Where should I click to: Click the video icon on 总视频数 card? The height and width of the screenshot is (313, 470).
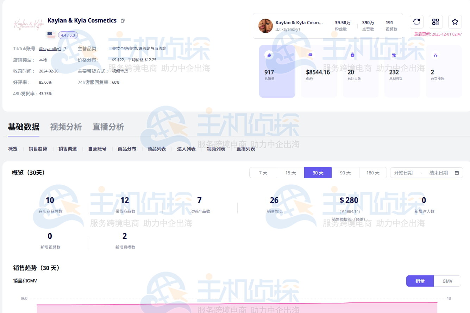tap(393, 55)
